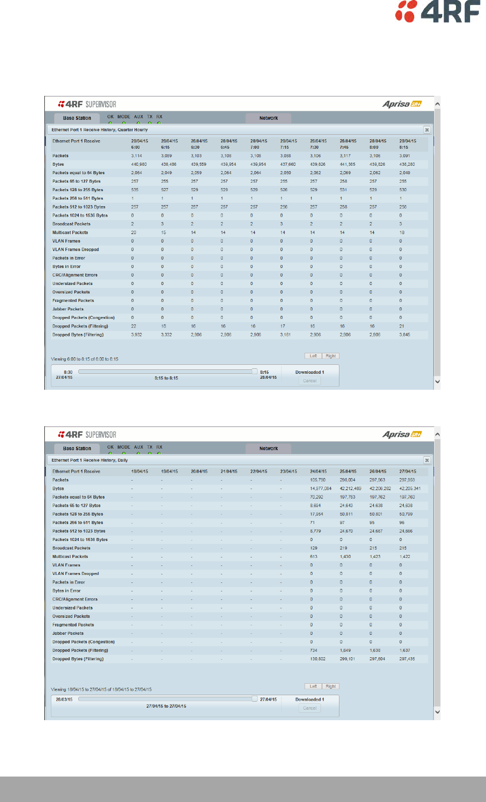
Task: Click Left button in Daily view
Action: tap(313, 686)
